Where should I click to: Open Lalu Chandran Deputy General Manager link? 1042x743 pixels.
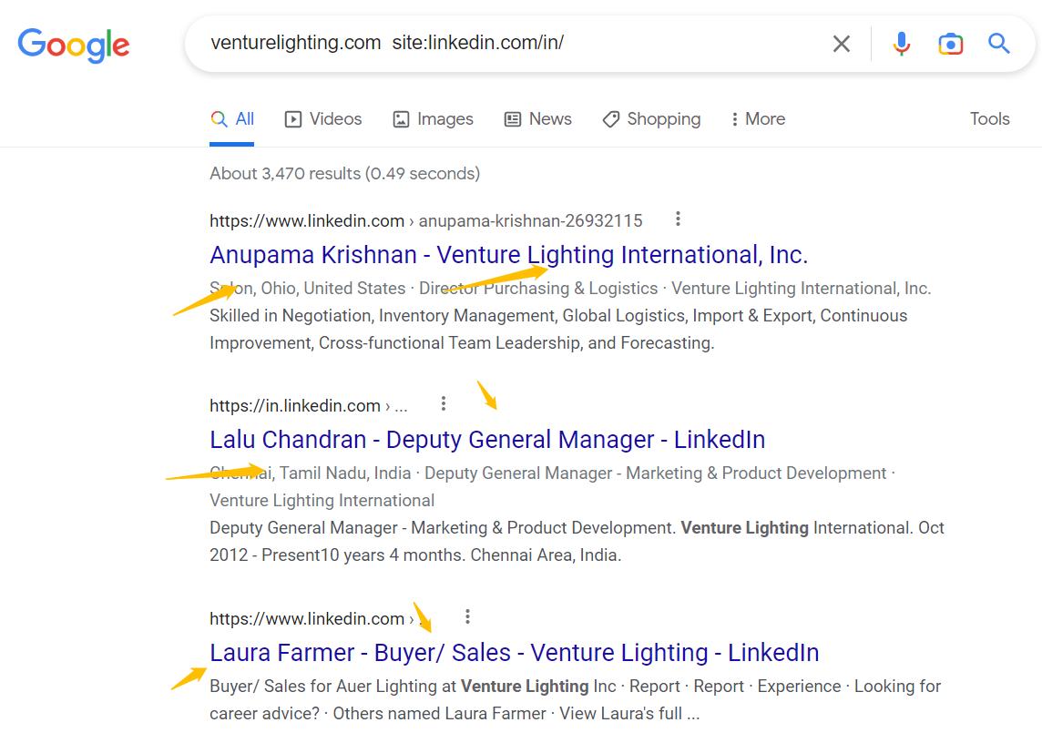[x=487, y=440]
